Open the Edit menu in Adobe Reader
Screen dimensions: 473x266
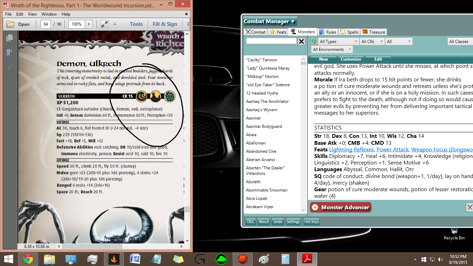pyautogui.click(x=20, y=14)
